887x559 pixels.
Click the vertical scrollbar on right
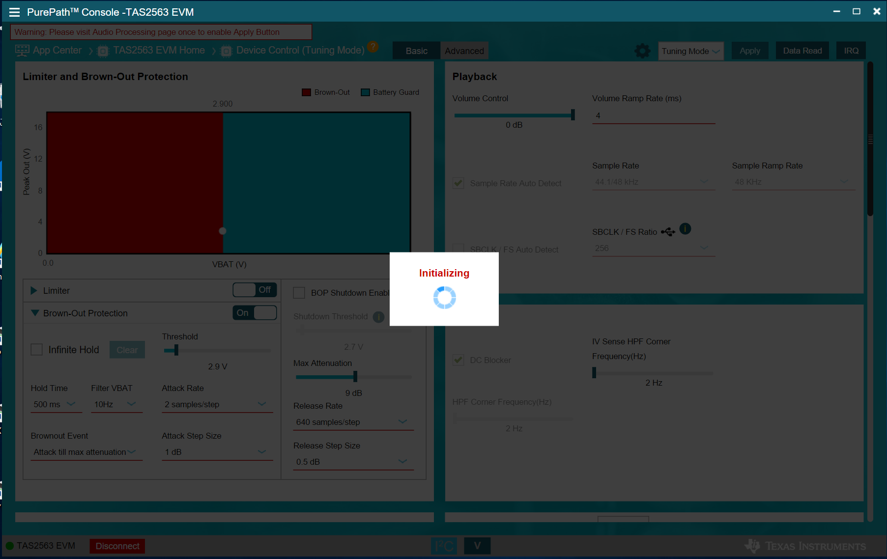(x=870, y=140)
